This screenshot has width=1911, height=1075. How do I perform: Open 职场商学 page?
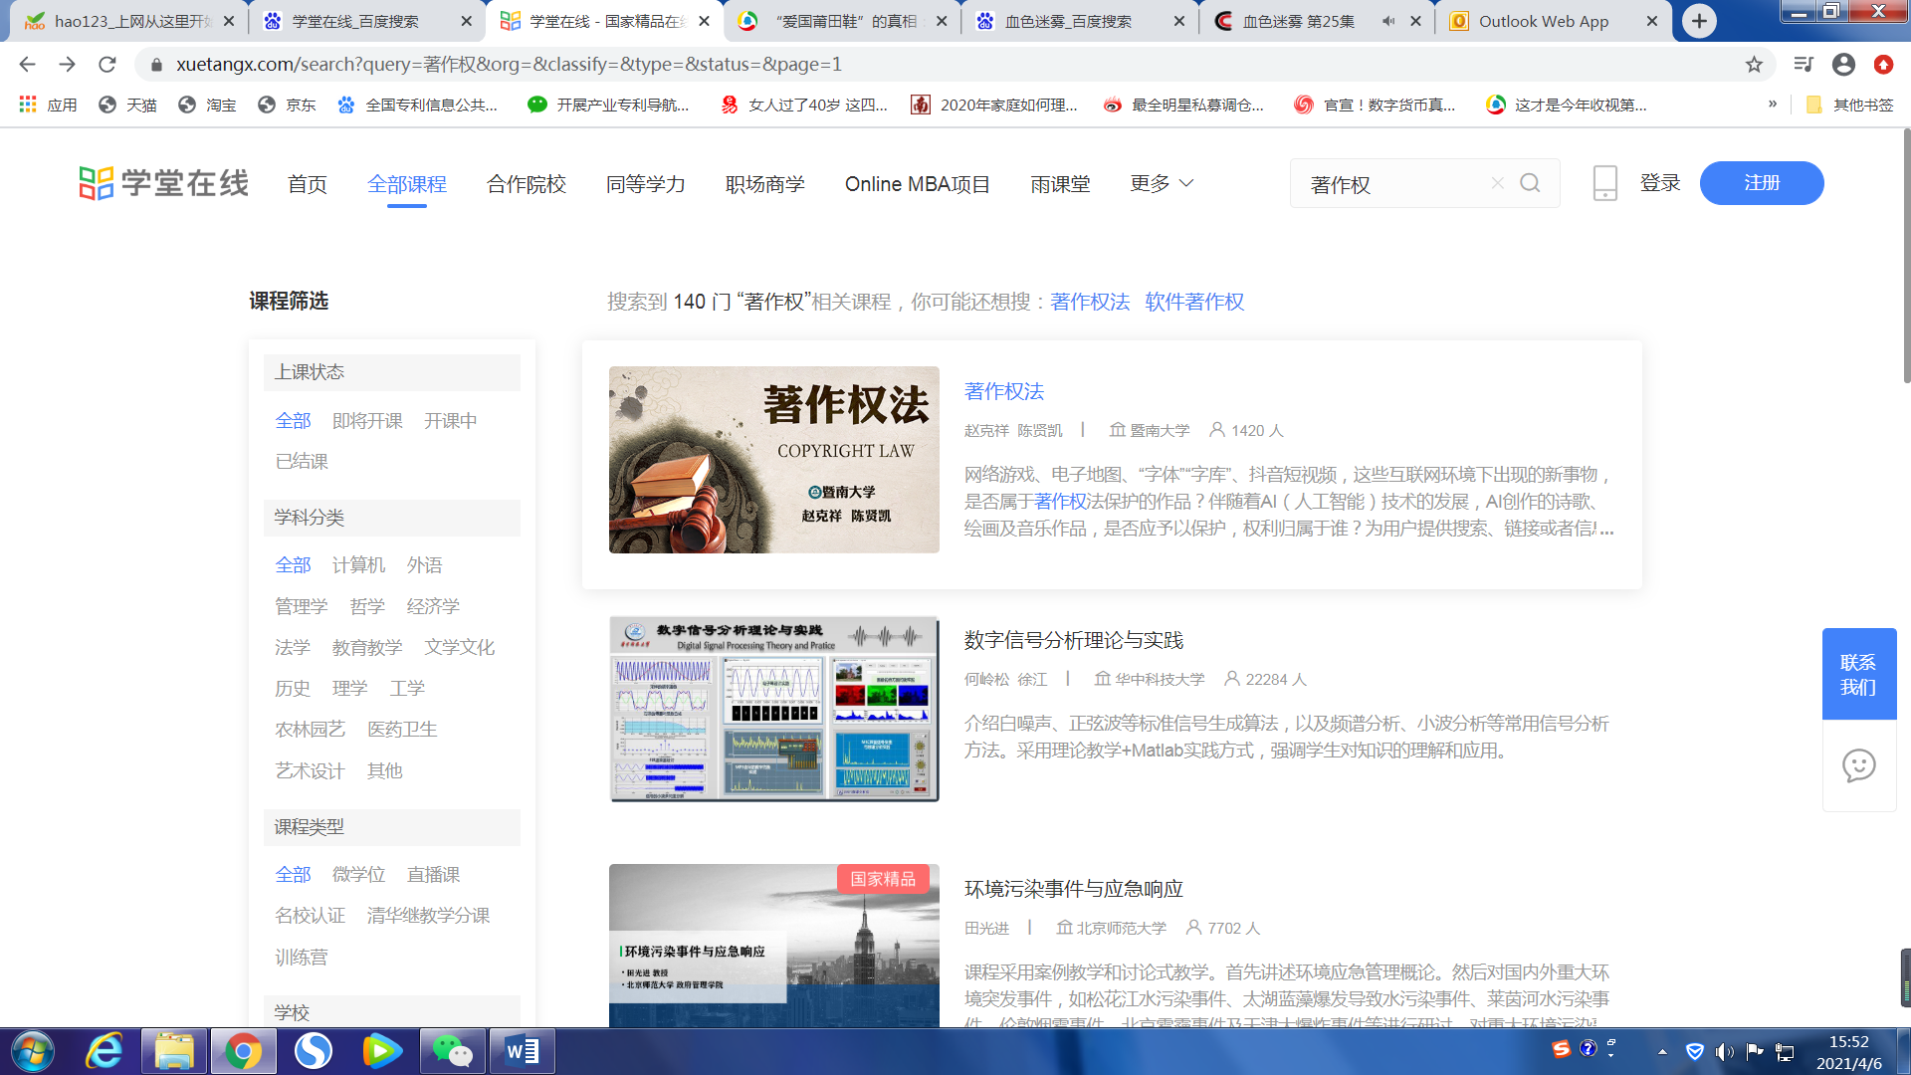(x=765, y=184)
